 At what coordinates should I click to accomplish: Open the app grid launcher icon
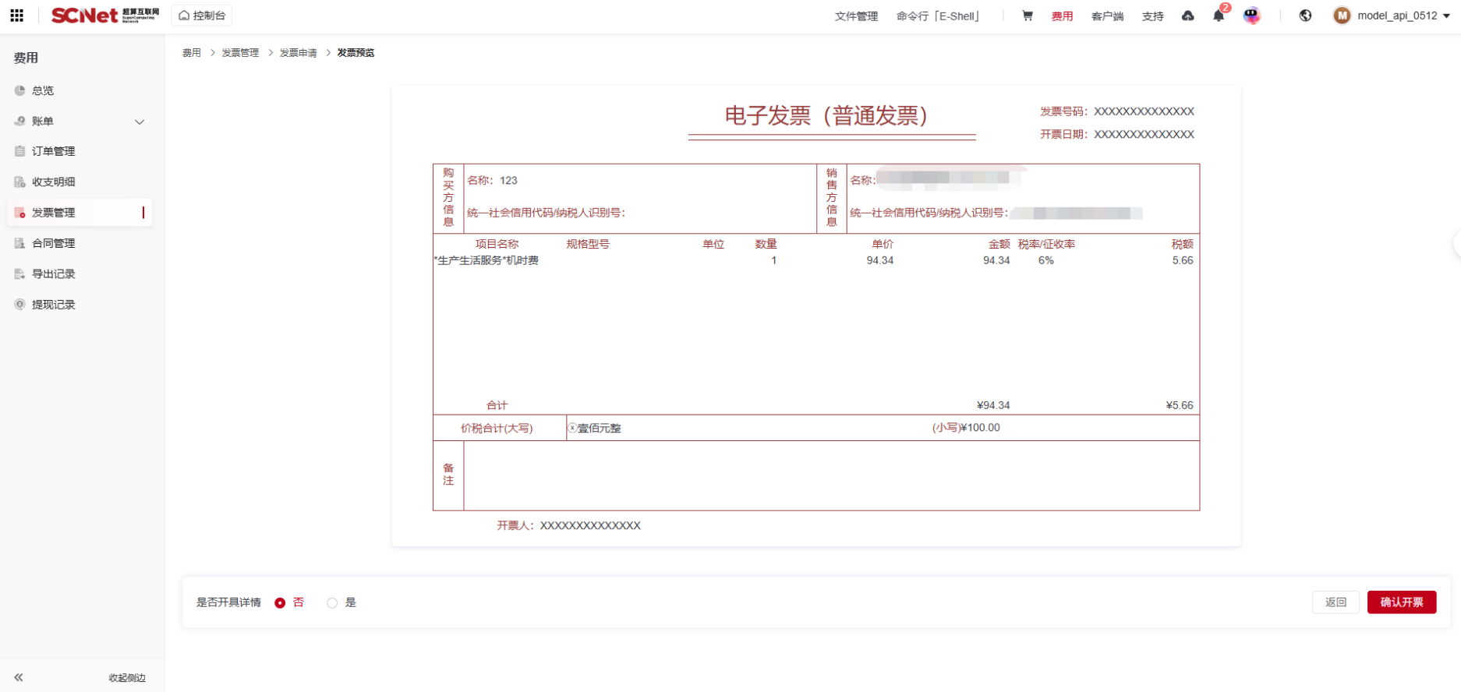16,16
